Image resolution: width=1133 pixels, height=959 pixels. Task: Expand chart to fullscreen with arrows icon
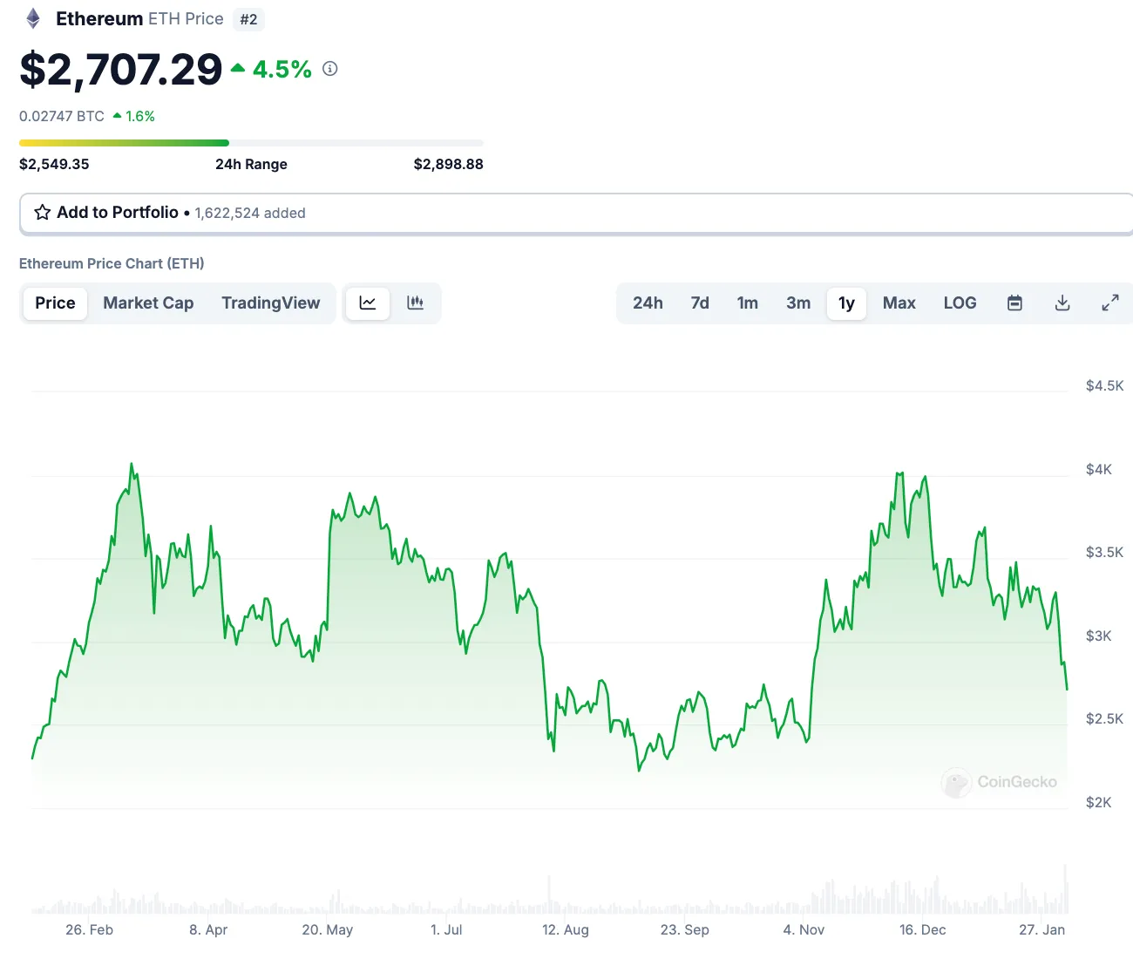[x=1110, y=303]
